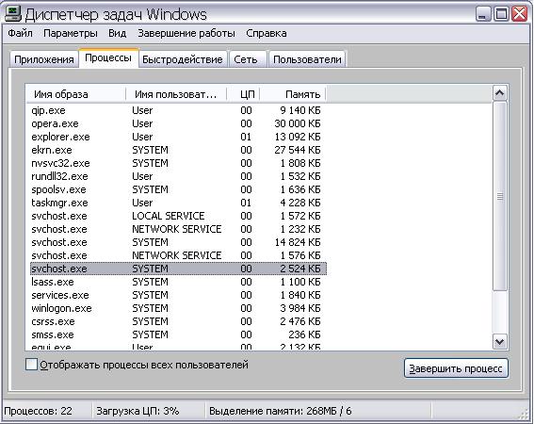Click the Завершить процесс button
Viewport: 534px width, 424px height.
pyautogui.click(x=456, y=368)
